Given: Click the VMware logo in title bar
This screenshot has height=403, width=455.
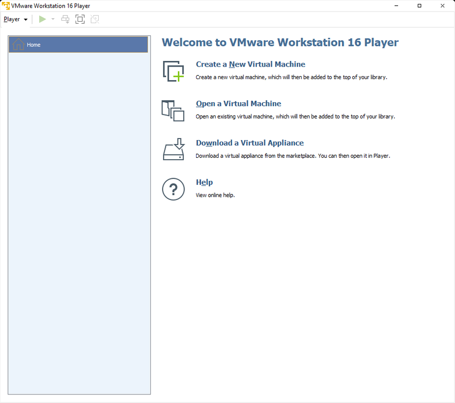Looking at the screenshot, I should tap(6, 6).
